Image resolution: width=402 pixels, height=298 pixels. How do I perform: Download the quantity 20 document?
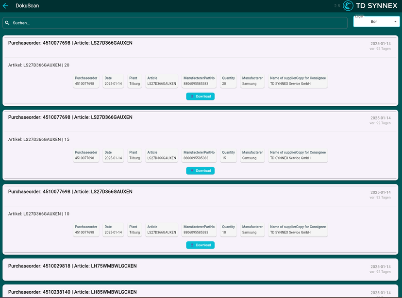tap(200, 97)
